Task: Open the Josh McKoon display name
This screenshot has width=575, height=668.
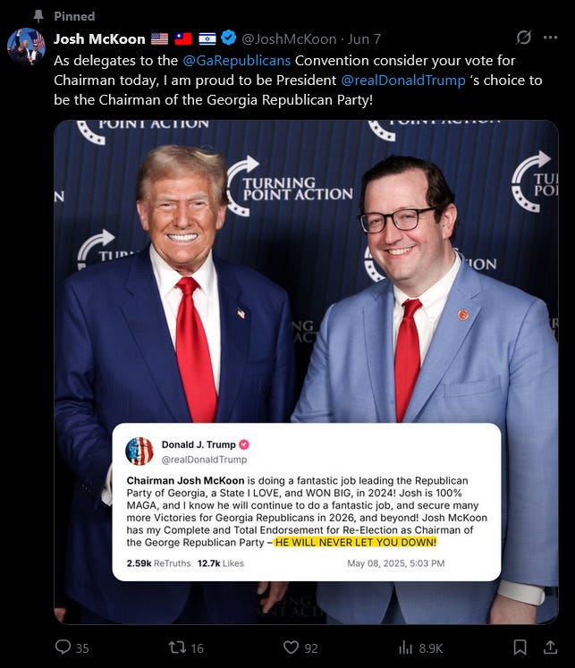Action: click(x=99, y=38)
